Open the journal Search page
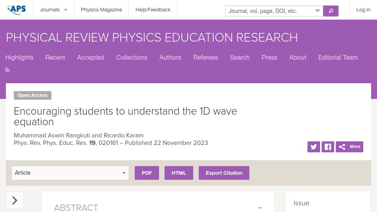The height and width of the screenshot is (212, 377). tap(240, 57)
